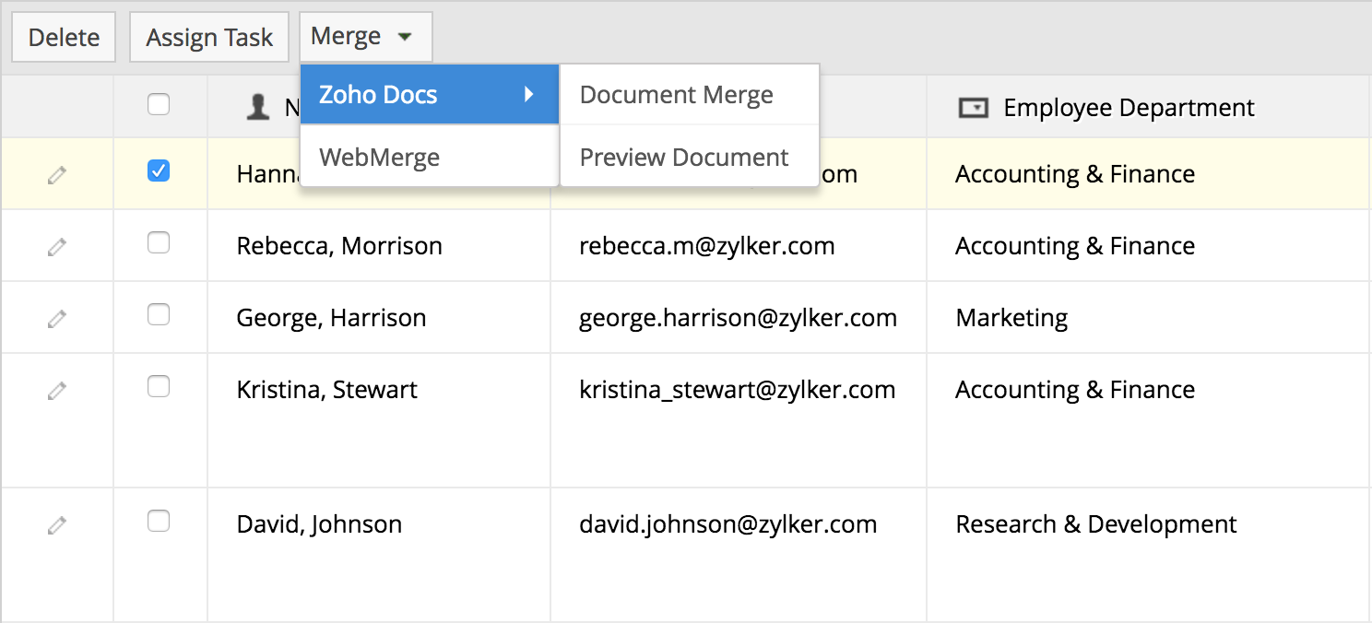Edit Hannah's record using the pencil icon

pyautogui.click(x=56, y=173)
